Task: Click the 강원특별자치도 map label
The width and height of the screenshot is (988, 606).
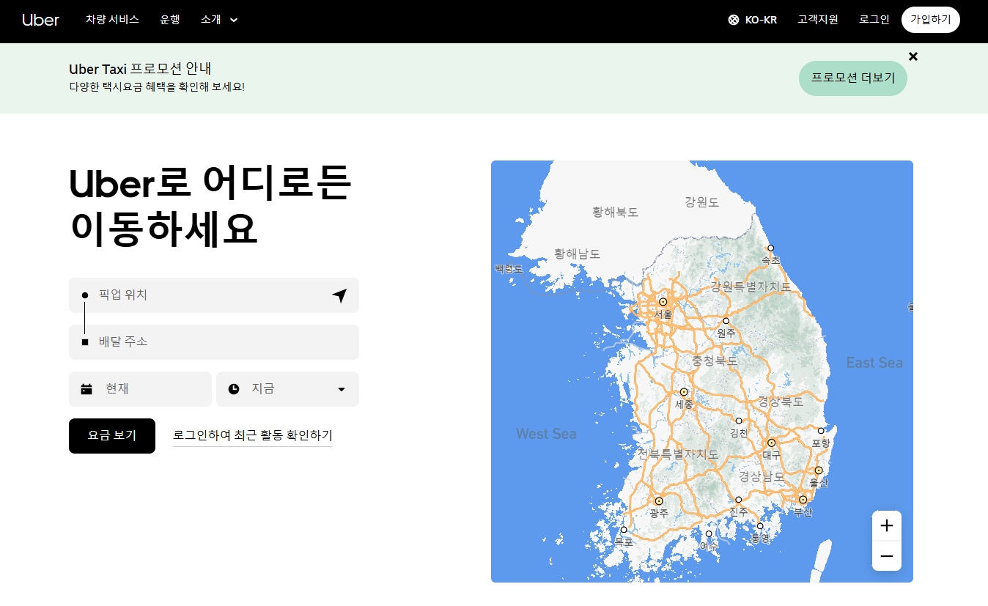Action: click(x=751, y=287)
